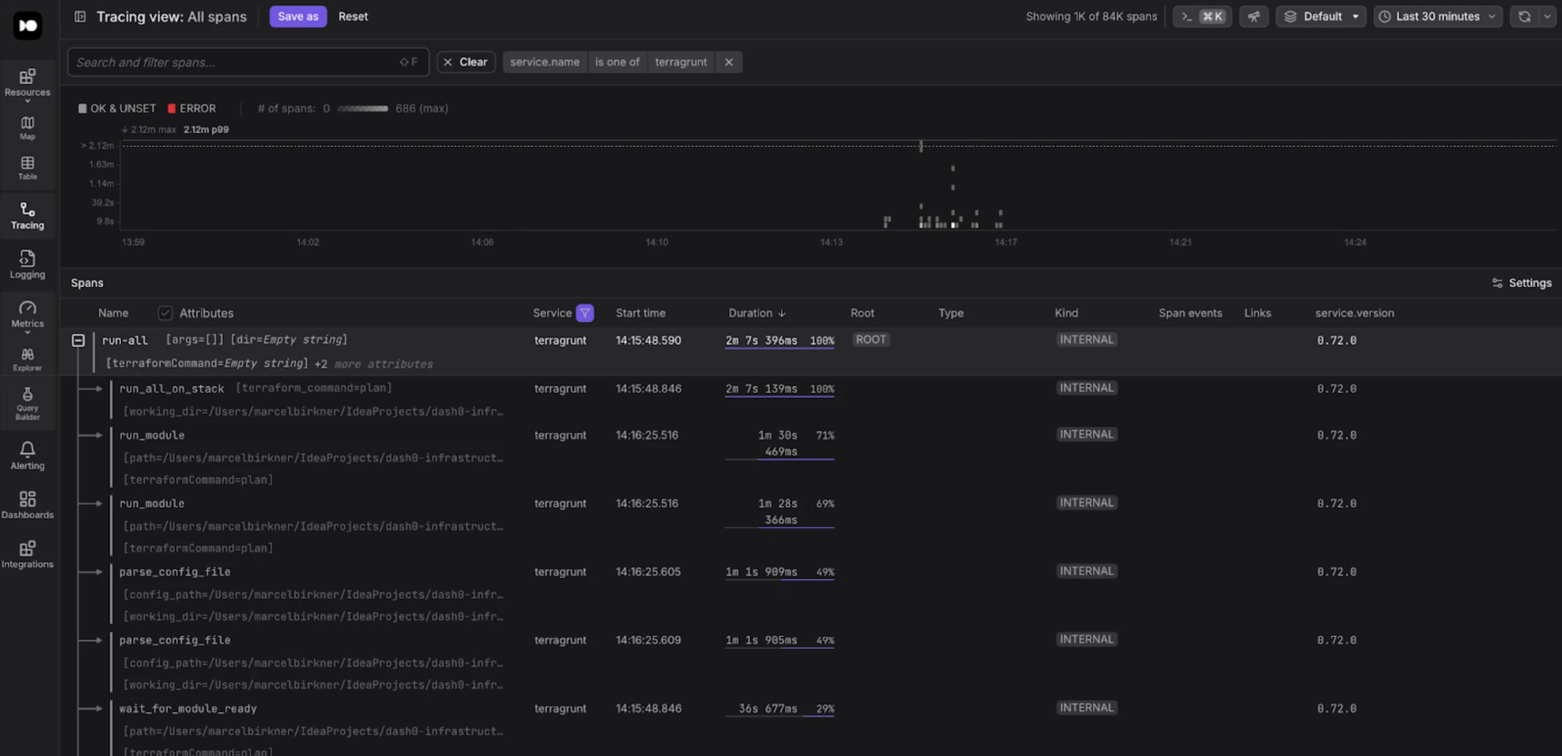Open the Default dataset dropdown

[1321, 16]
